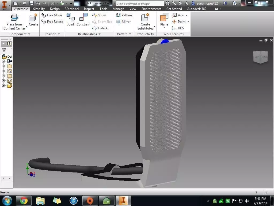Image resolution: width=274 pixels, height=206 pixels.
Task: Click the Mirror component tool
Action: 123,22
